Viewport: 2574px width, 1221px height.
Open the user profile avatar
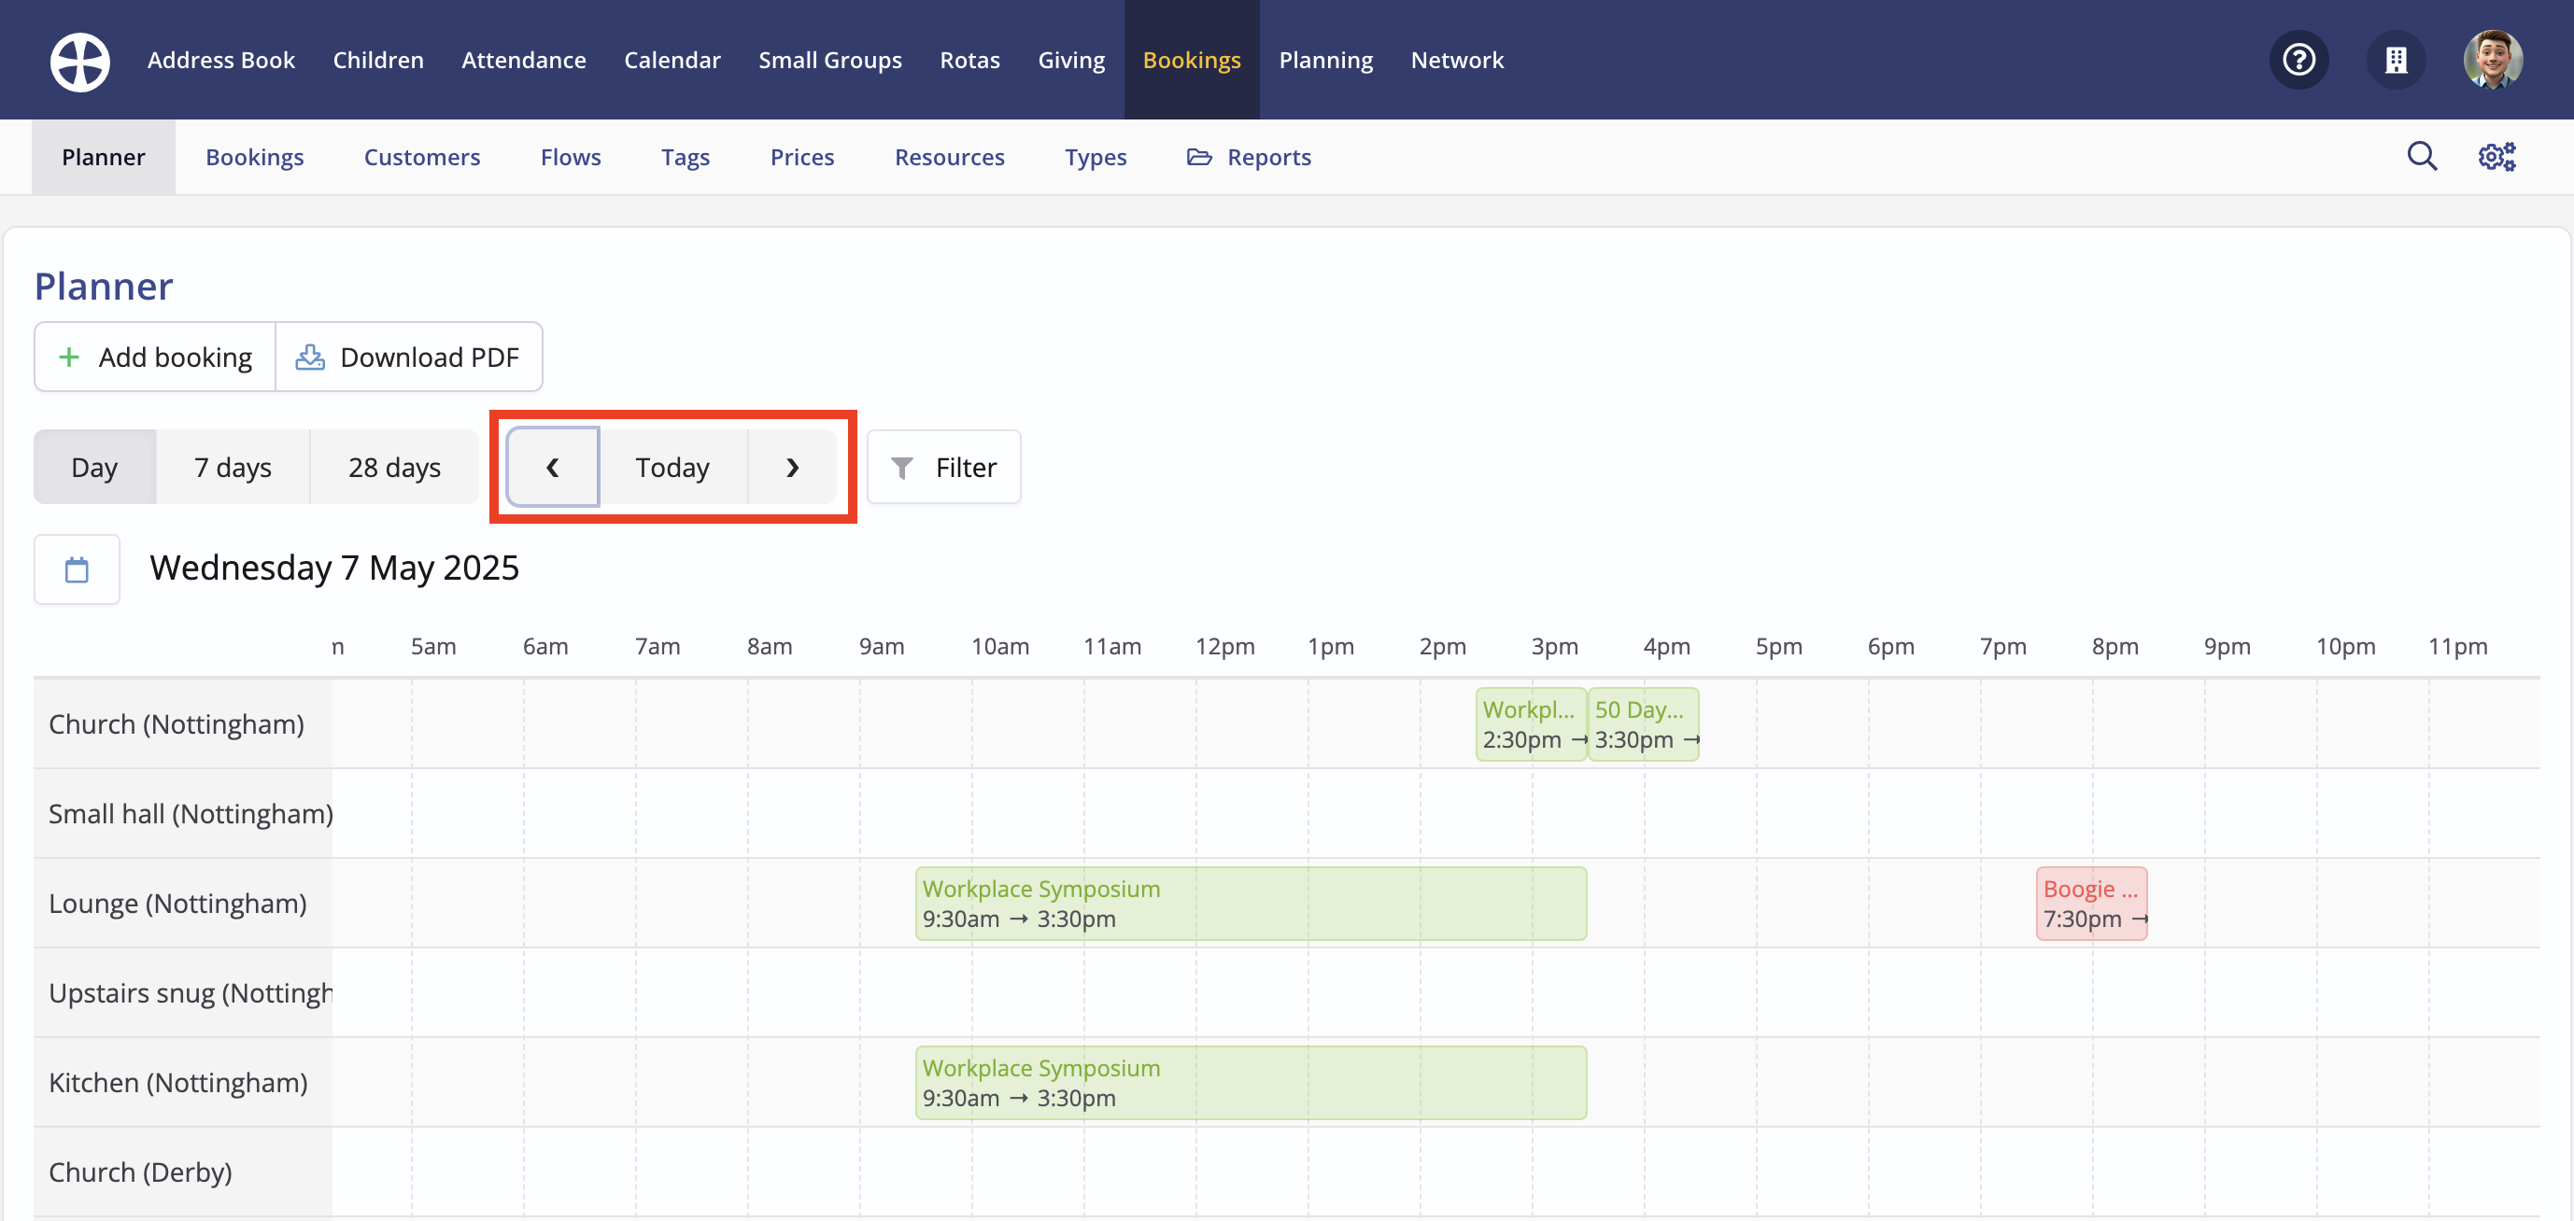tap(2492, 61)
